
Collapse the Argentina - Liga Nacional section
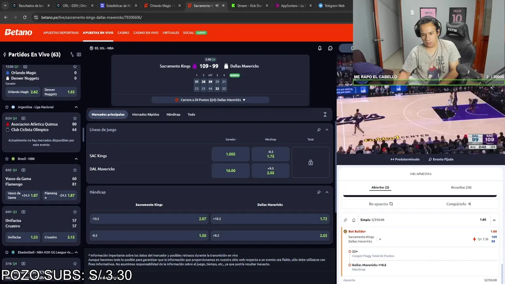tap(76, 107)
